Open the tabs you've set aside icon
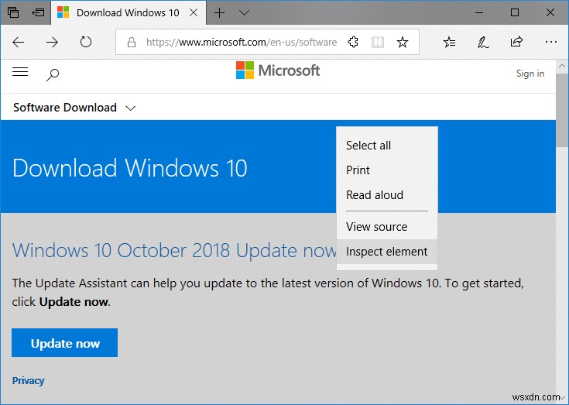569x405 pixels. [x=13, y=12]
